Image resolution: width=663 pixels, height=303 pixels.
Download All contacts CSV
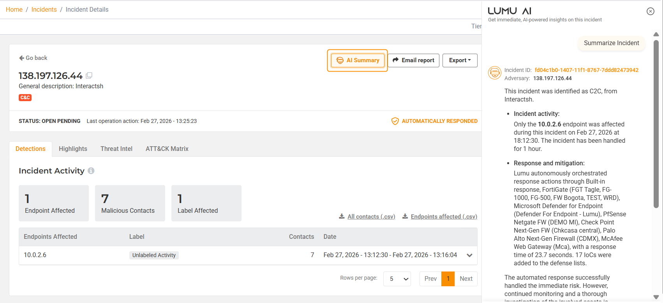[x=367, y=217]
